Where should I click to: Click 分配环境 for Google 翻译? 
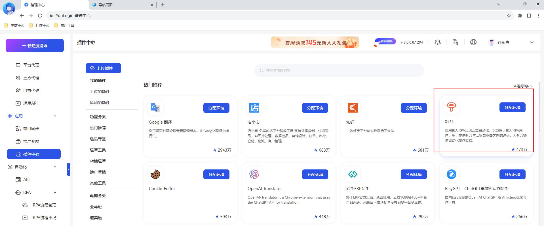coord(216,108)
